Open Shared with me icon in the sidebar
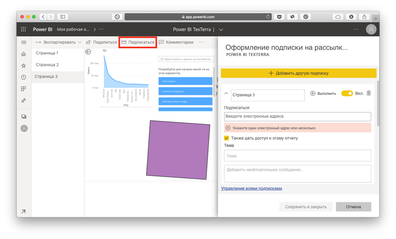Screen dimensions: 396x239 [x=23, y=100]
